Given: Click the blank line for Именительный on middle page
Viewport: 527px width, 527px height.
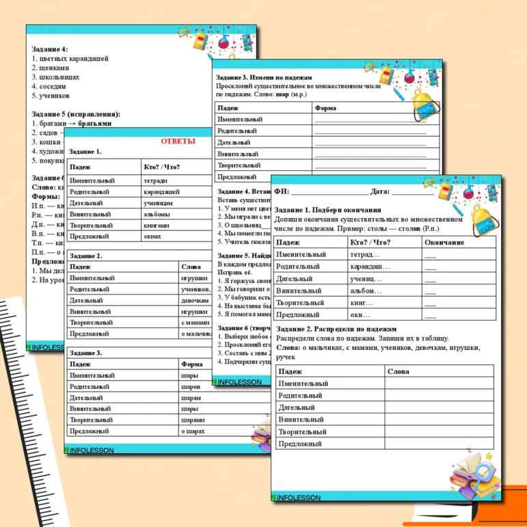Looking at the screenshot, I should (370, 120).
